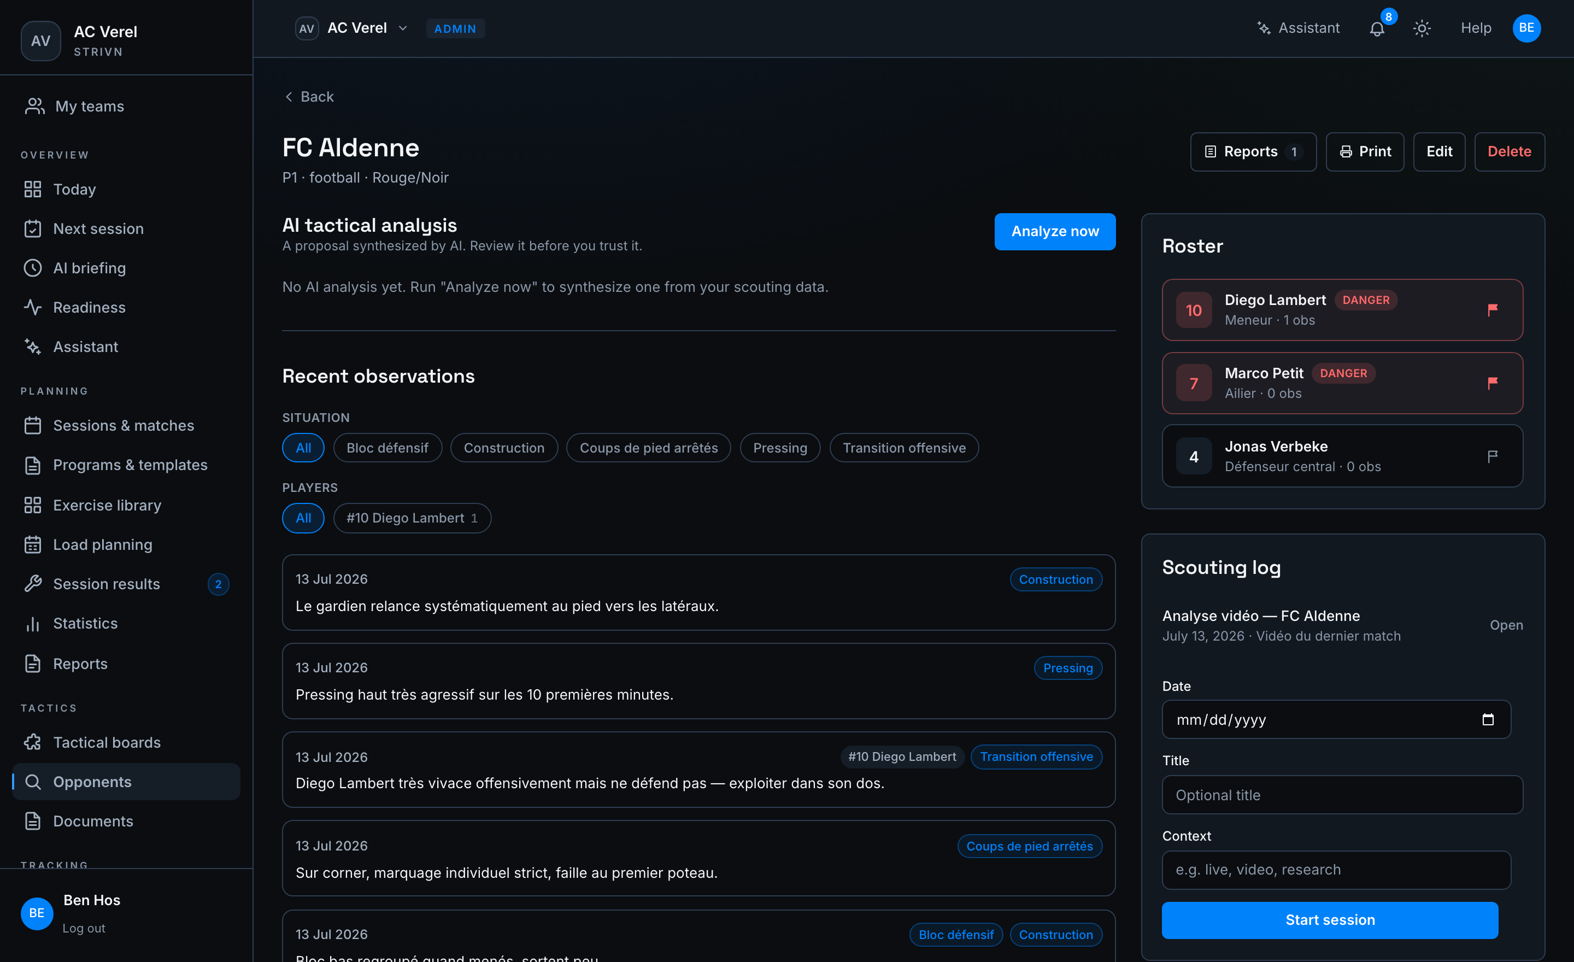The height and width of the screenshot is (962, 1574).
Task: Open Reports in sidebar
Action: coord(126,663)
